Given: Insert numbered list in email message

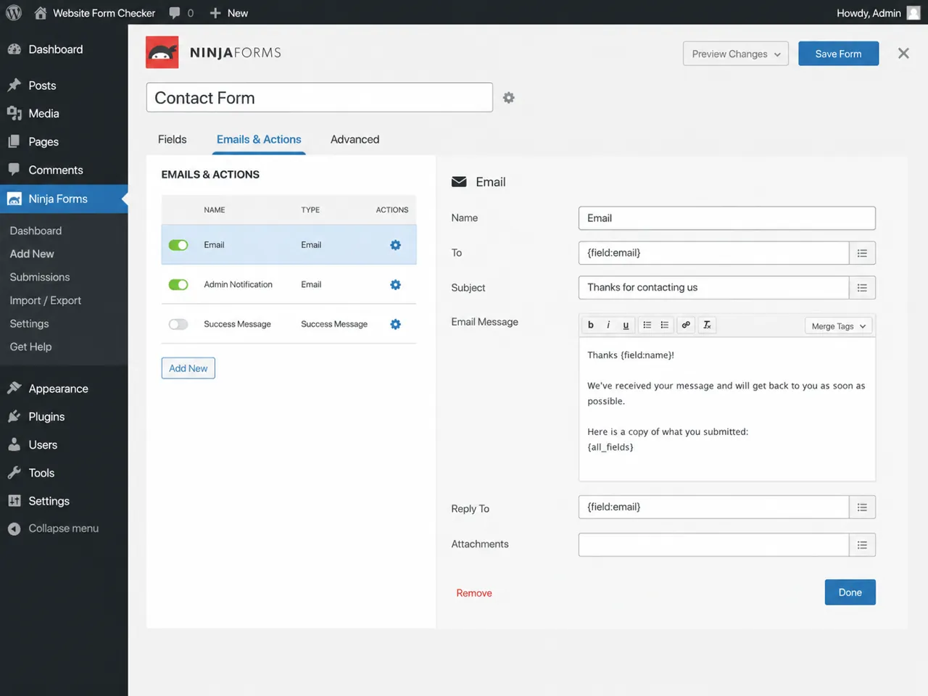Looking at the screenshot, I should click(x=664, y=325).
